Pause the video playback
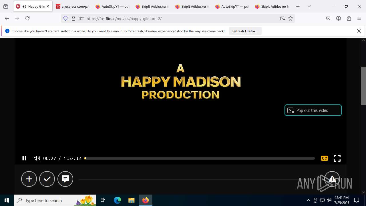Image resolution: width=366 pixels, height=206 pixels. click(x=24, y=158)
